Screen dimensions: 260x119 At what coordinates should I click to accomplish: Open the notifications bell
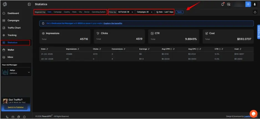(x=223, y=4)
